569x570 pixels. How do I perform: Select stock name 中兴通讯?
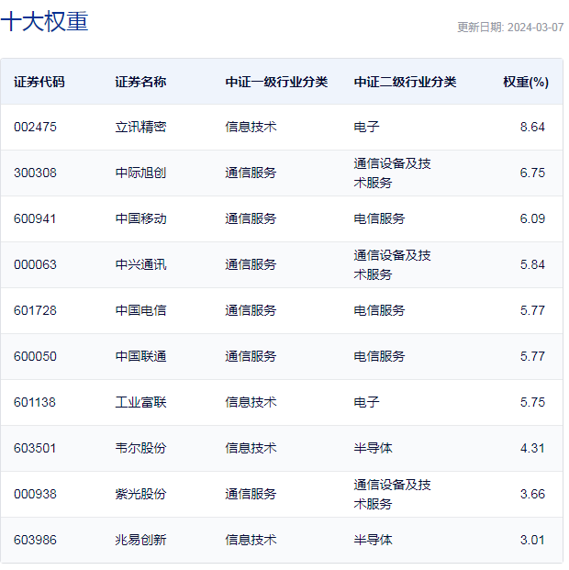pyautogui.click(x=140, y=264)
